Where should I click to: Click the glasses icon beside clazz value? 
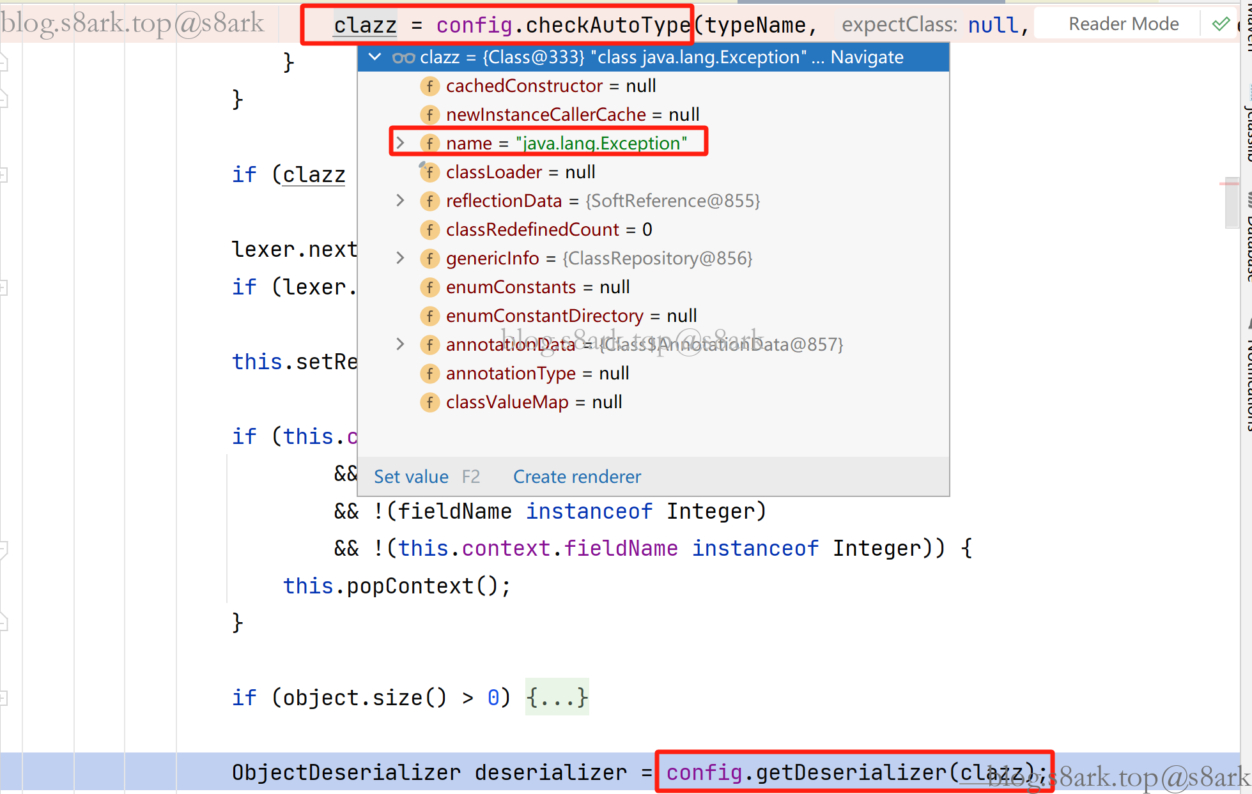click(x=403, y=57)
